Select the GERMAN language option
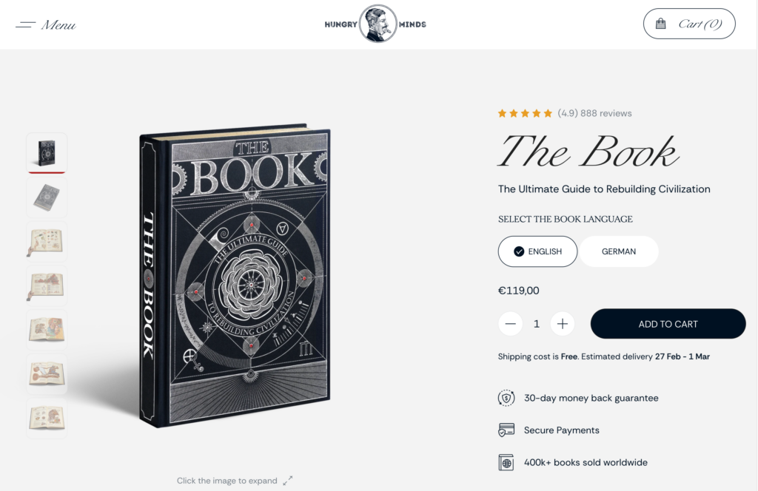 (x=619, y=251)
